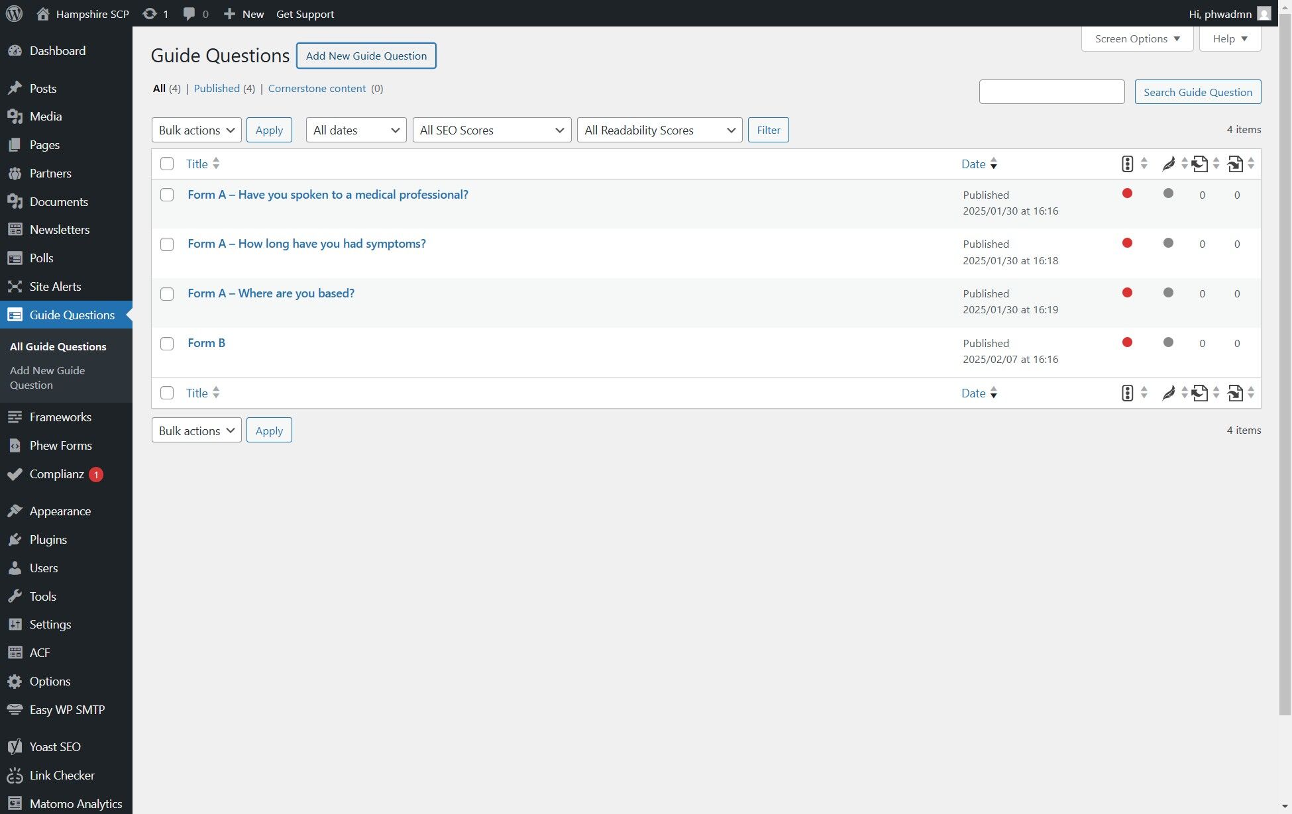Open Complianz from the sidebar
1292x814 pixels.
coord(56,474)
